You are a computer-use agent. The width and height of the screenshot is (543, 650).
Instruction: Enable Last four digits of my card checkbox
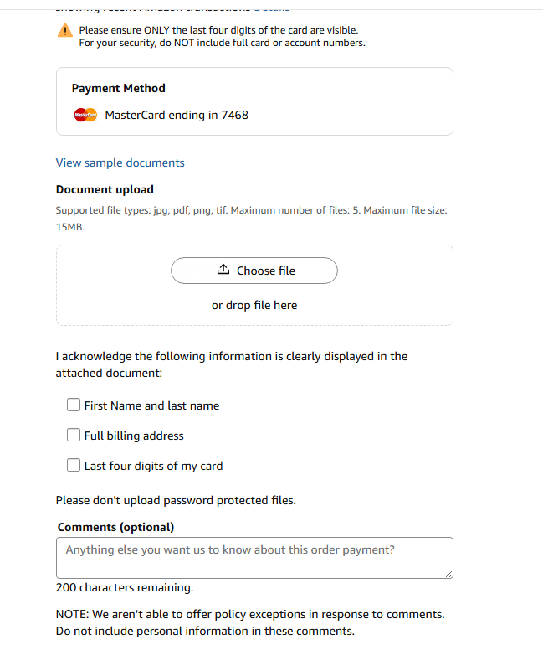pos(74,466)
